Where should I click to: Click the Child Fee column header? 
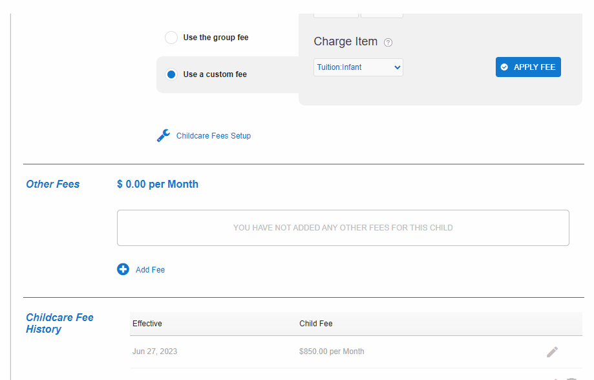(316, 324)
